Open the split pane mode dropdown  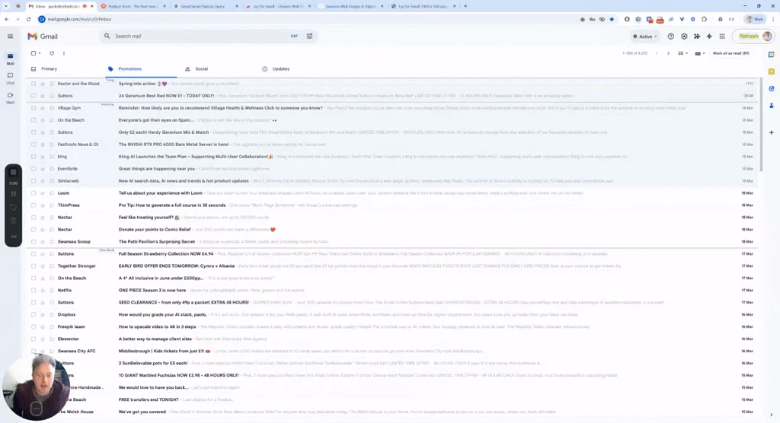[x=682, y=53]
